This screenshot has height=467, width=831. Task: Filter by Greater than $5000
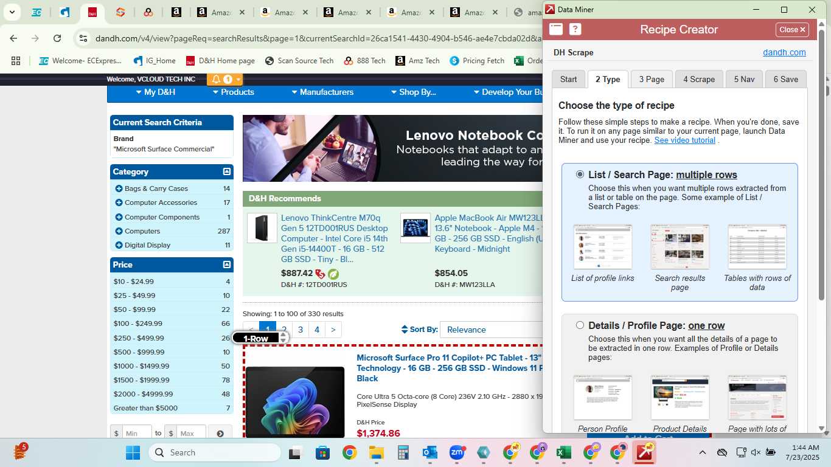145,408
